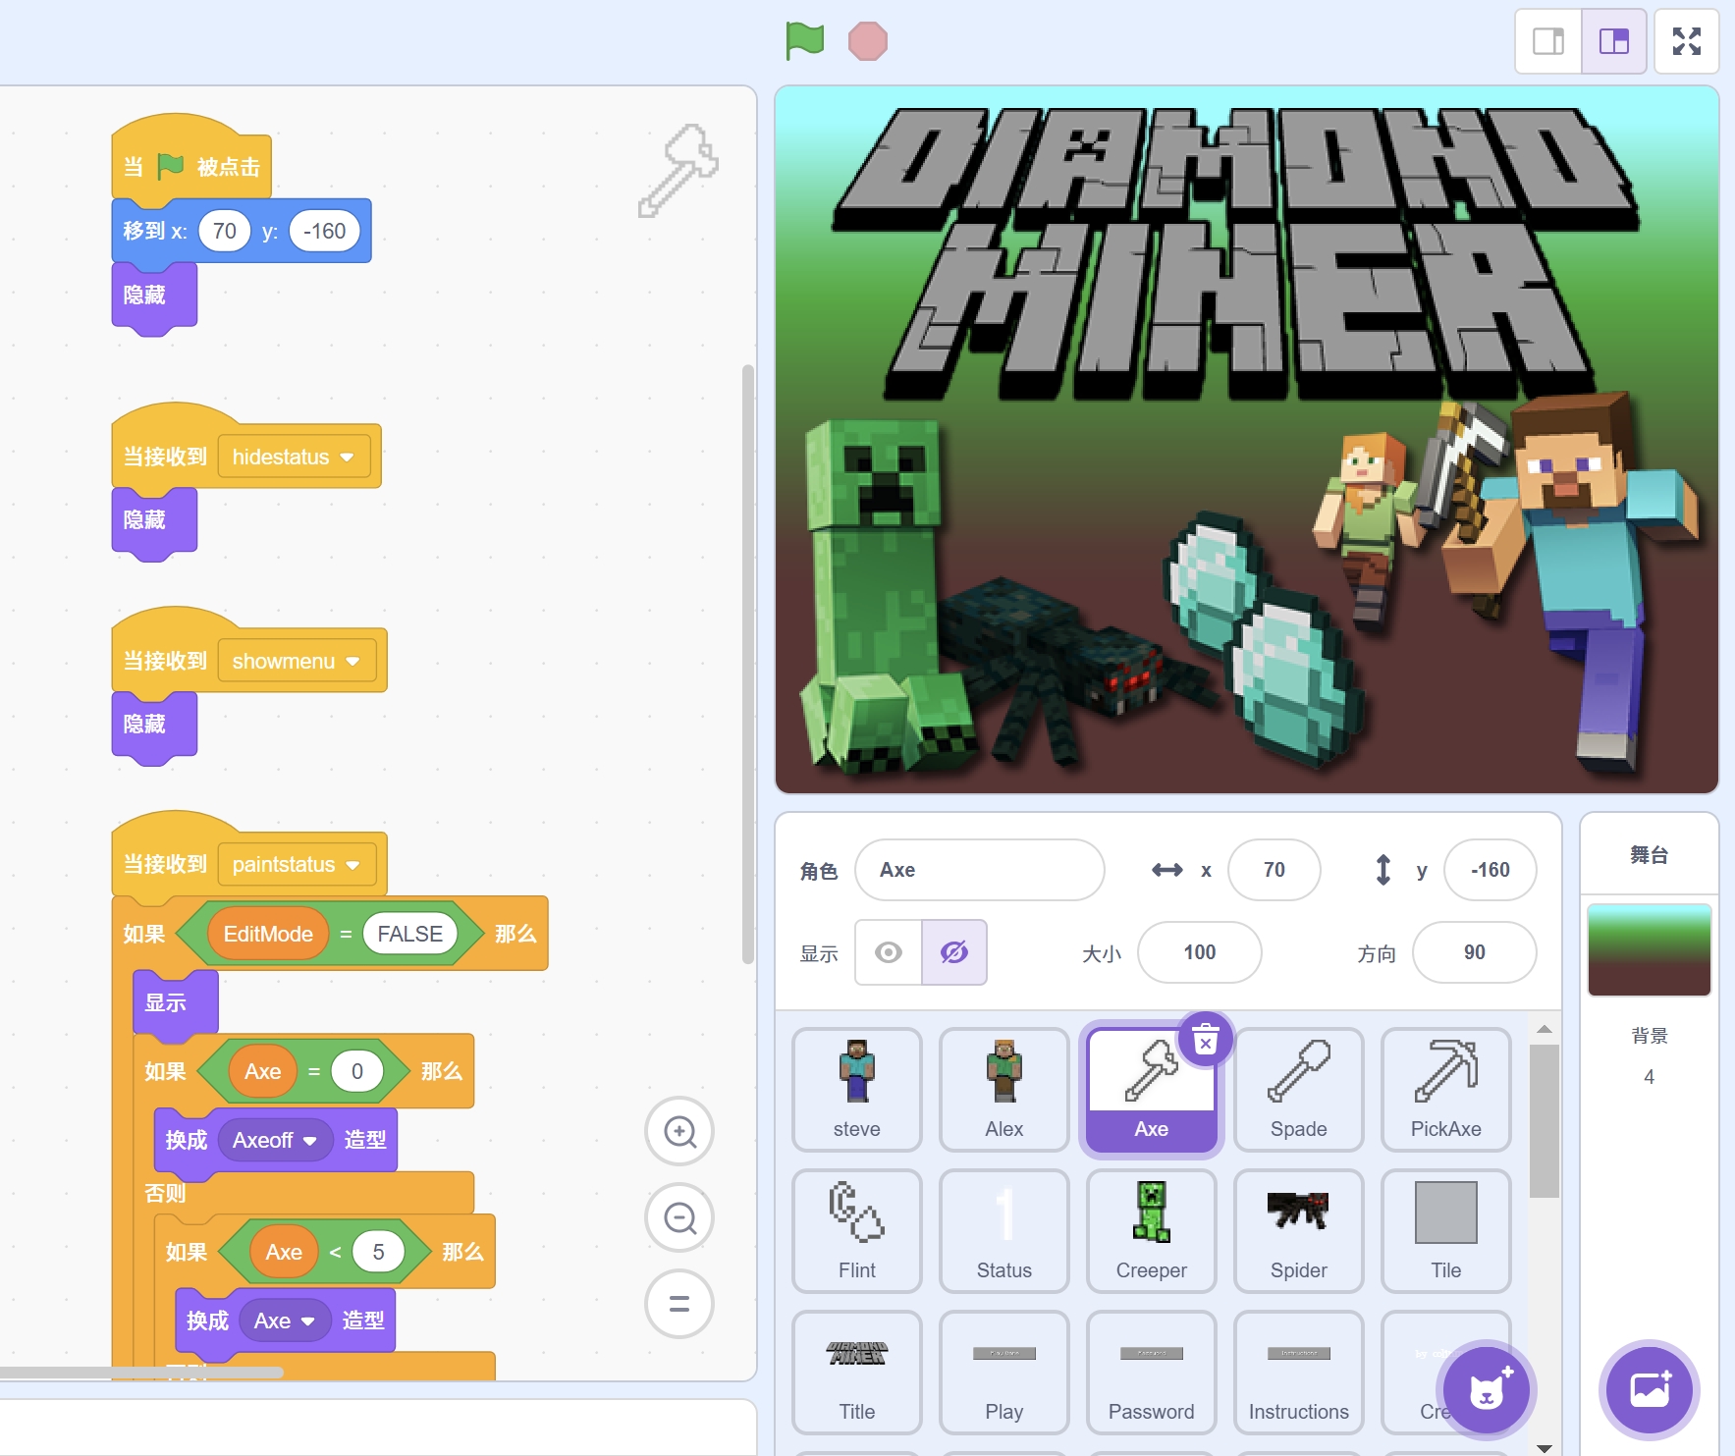This screenshot has width=1735, height=1456.
Task: Open the choose-a-backdrop button
Action: [x=1649, y=1389]
